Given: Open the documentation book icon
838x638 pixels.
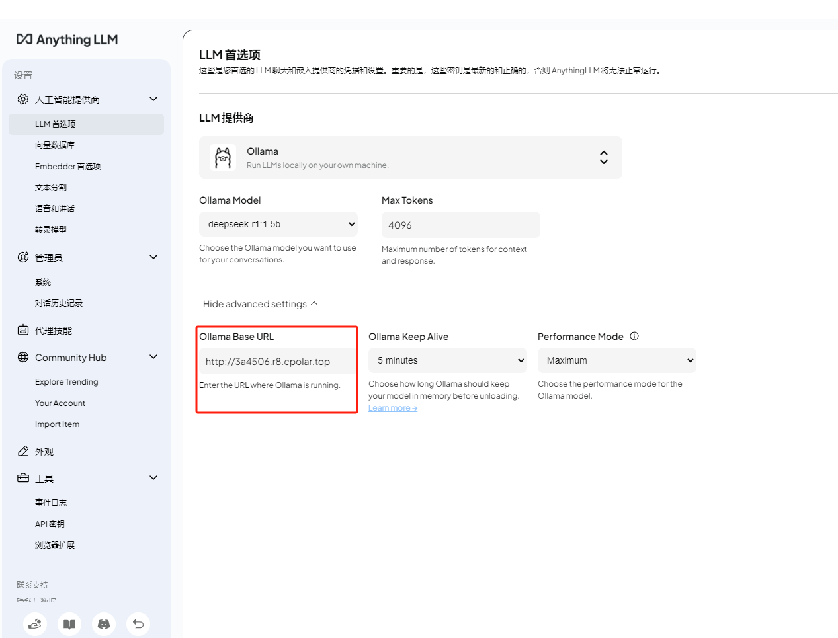Looking at the screenshot, I should 69,623.
